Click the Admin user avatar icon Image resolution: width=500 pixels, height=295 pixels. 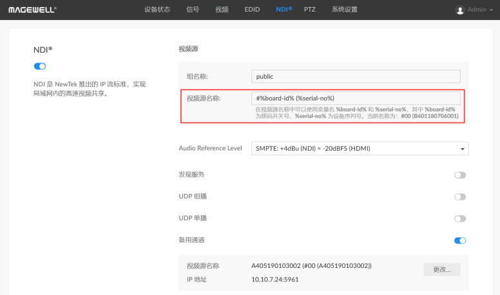(459, 10)
